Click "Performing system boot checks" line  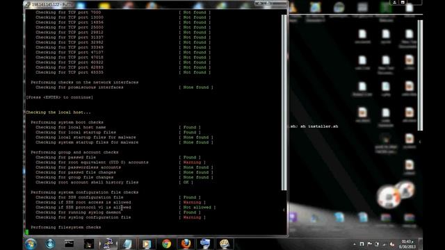point(67,122)
